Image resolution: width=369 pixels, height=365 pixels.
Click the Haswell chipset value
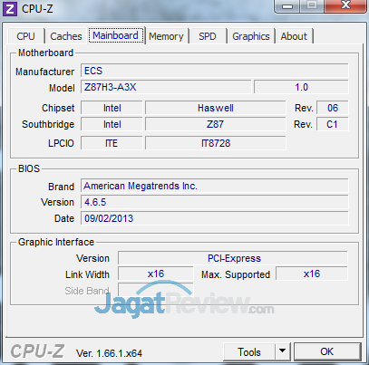point(215,108)
